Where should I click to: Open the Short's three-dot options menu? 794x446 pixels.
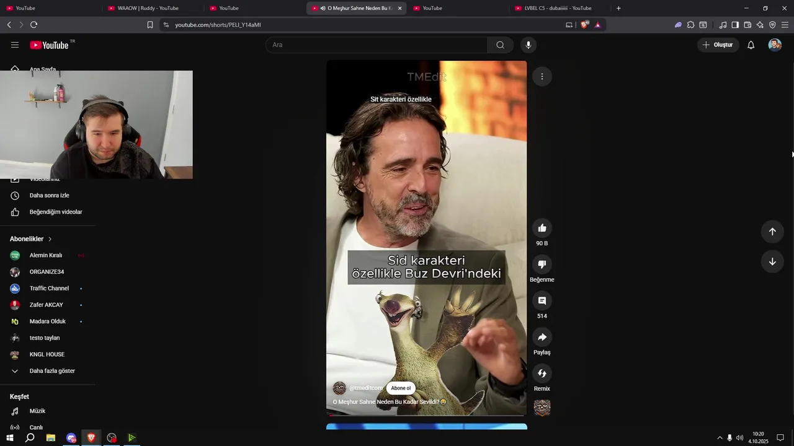542,76
